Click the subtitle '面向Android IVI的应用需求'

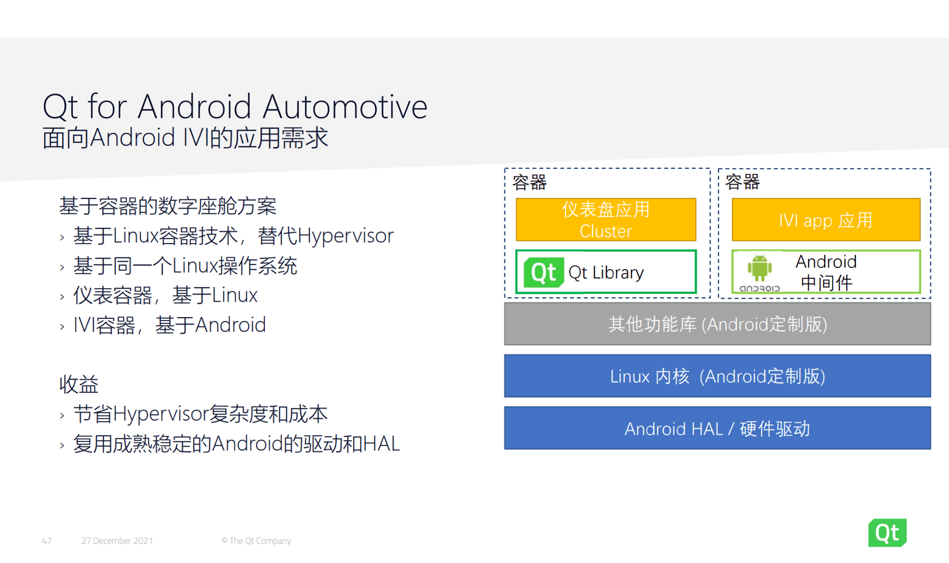tap(185, 138)
